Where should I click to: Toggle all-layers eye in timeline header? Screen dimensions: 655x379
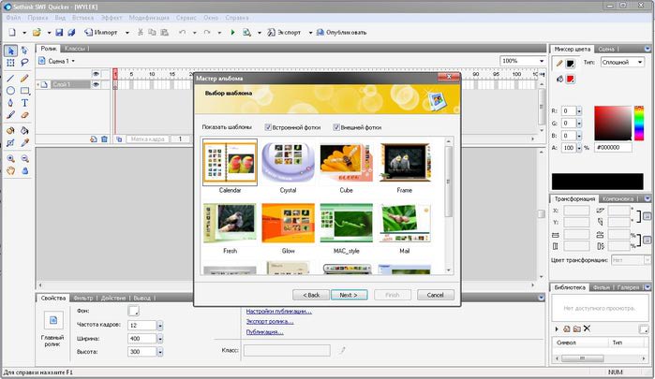(96, 74)
